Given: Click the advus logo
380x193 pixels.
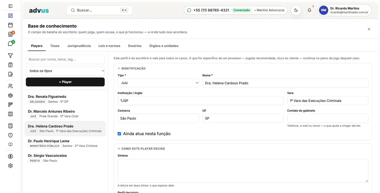Looking at the screenshot, I should point(39,10).
